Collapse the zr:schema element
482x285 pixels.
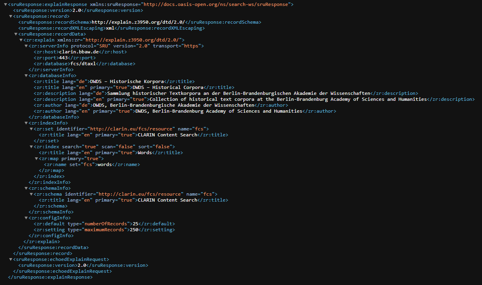[x=31, y=194]
